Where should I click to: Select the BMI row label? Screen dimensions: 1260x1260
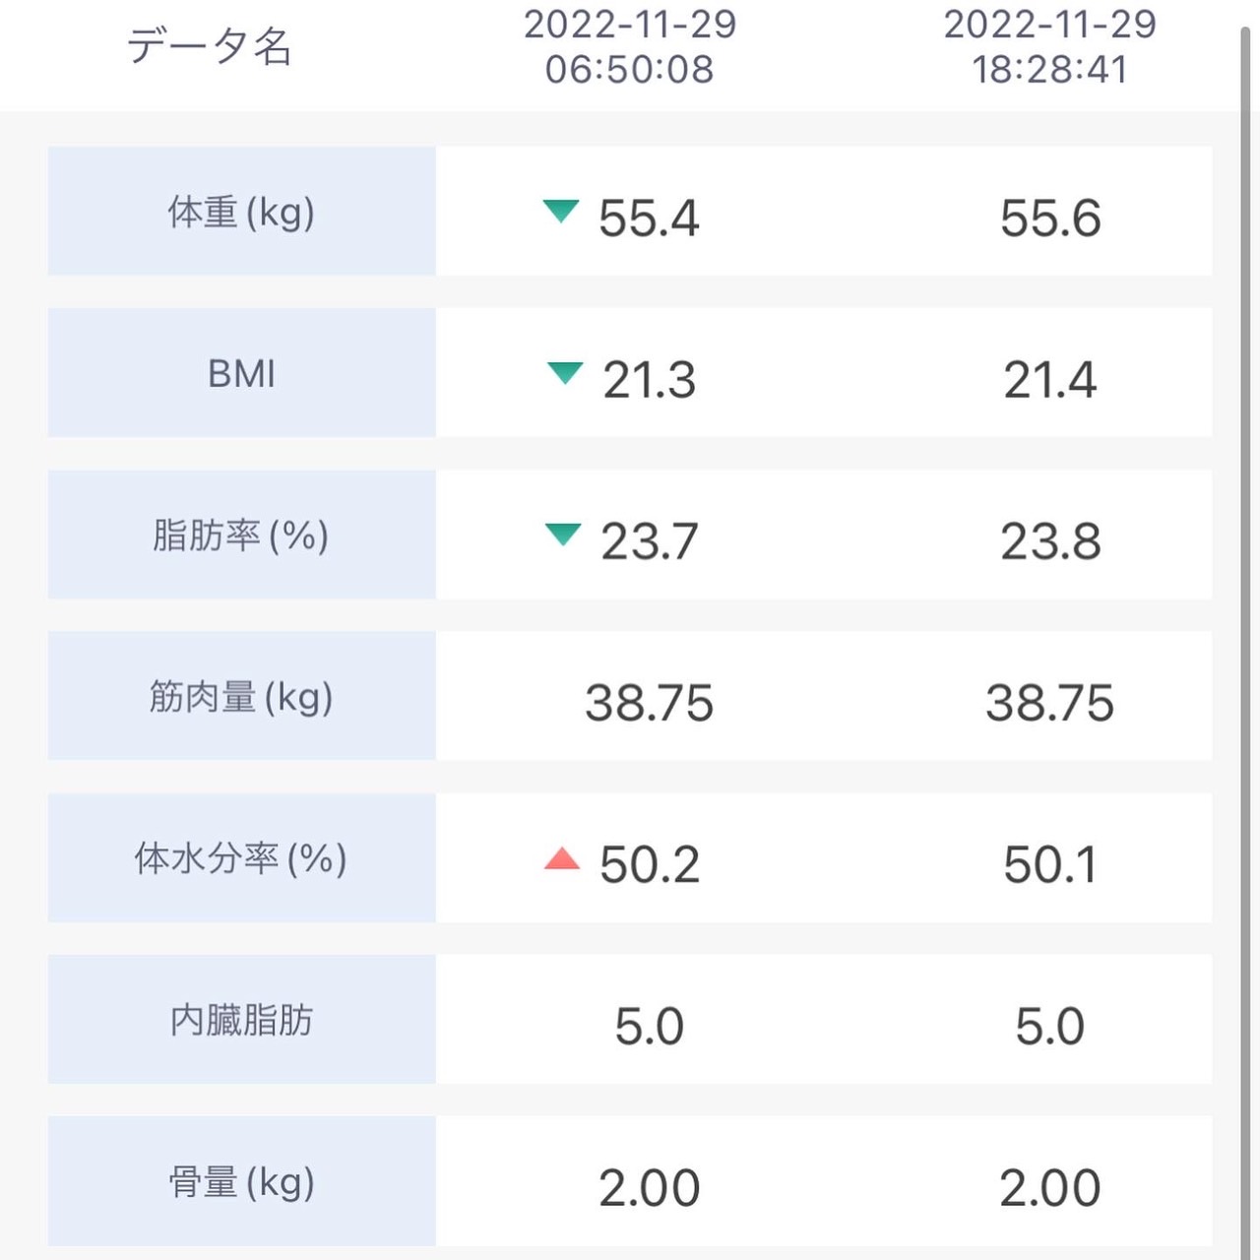[x=241, y=373]
